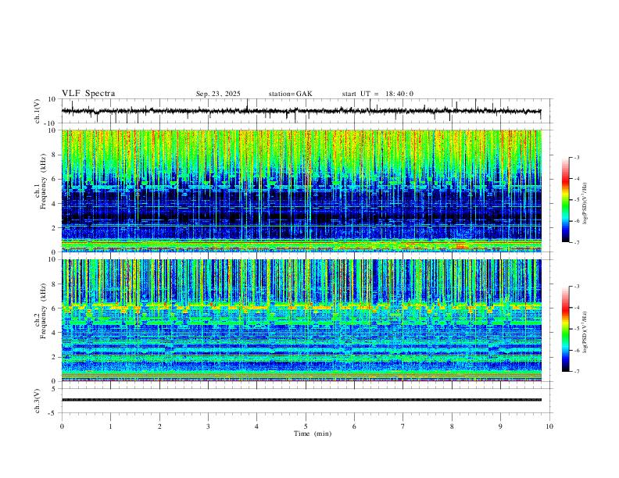Click the "-7" tick on the upper colorbar
The width and height of the screenshot is (619, 478).
(x=576, y=242)
